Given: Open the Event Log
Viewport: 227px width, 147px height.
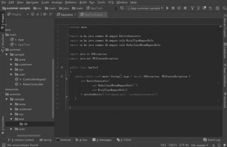Looking at the screenshot, I should tap(211, 140).
